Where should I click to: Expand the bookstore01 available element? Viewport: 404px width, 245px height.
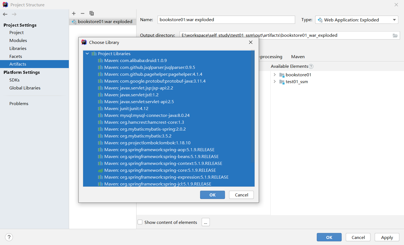pyautogui.click(x=275, y=75)
